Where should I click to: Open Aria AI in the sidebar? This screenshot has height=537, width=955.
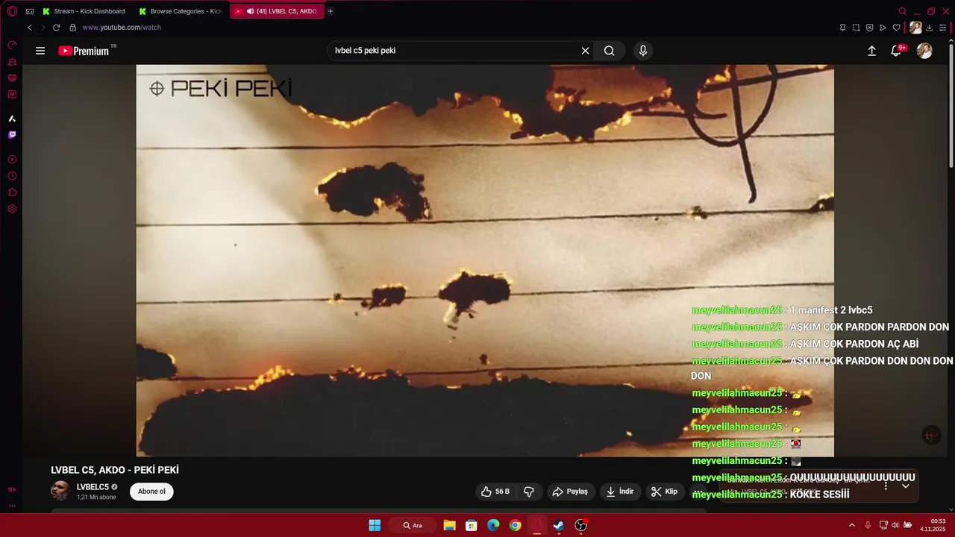pyautogui.click(x=12, y=119)
